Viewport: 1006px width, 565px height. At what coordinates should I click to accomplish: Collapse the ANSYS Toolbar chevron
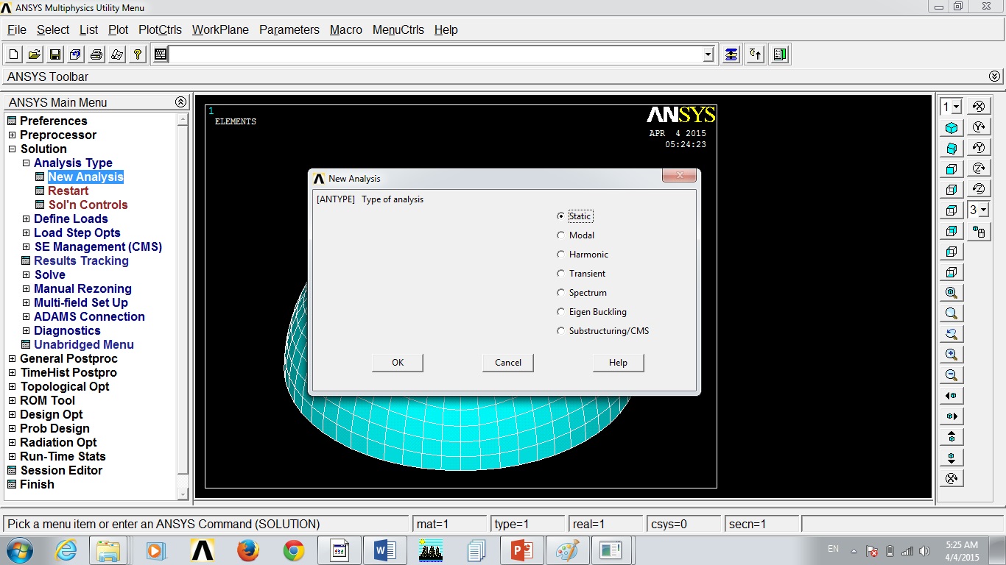[995, 77]
